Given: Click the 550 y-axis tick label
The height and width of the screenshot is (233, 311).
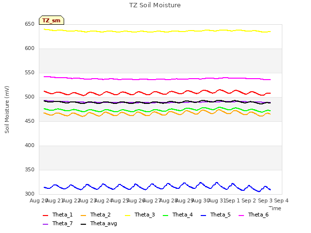Looking at the screenshot, I should tap(30, 73).
